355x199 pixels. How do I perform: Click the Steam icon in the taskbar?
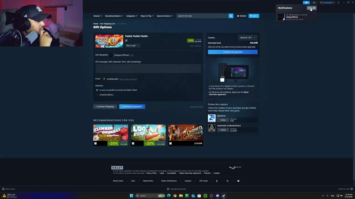pyautogui.click(x=224, y=196)
